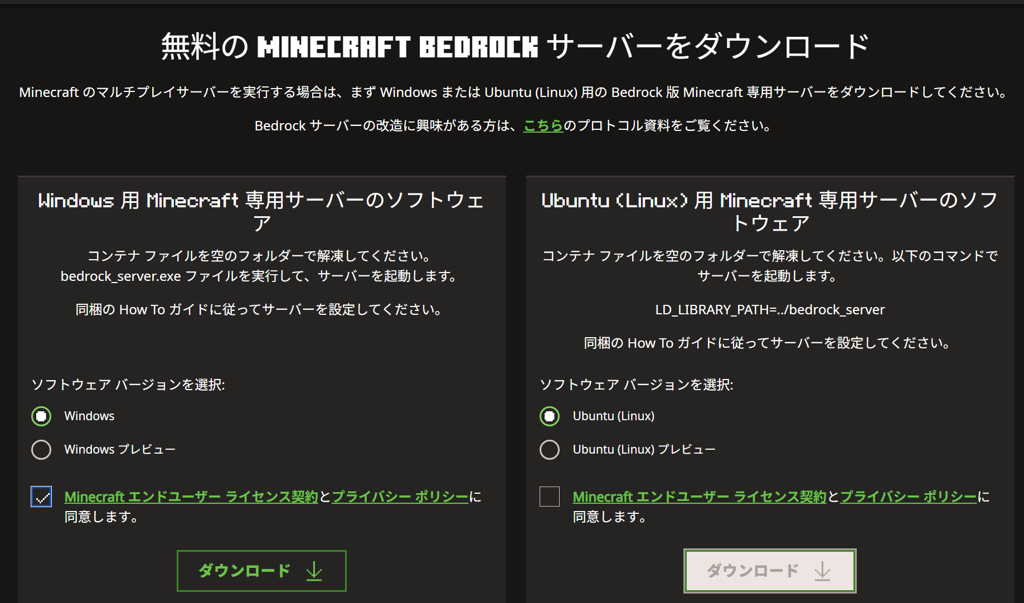Open the こちら protocol documentation link
1024x603 pixels.
(543, 126)
